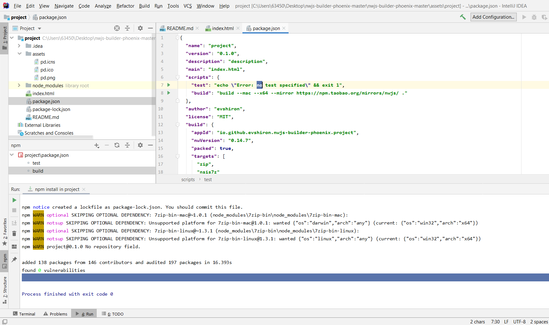Close the package.json editor tab

pyautogui.click(x=284, y=28)
